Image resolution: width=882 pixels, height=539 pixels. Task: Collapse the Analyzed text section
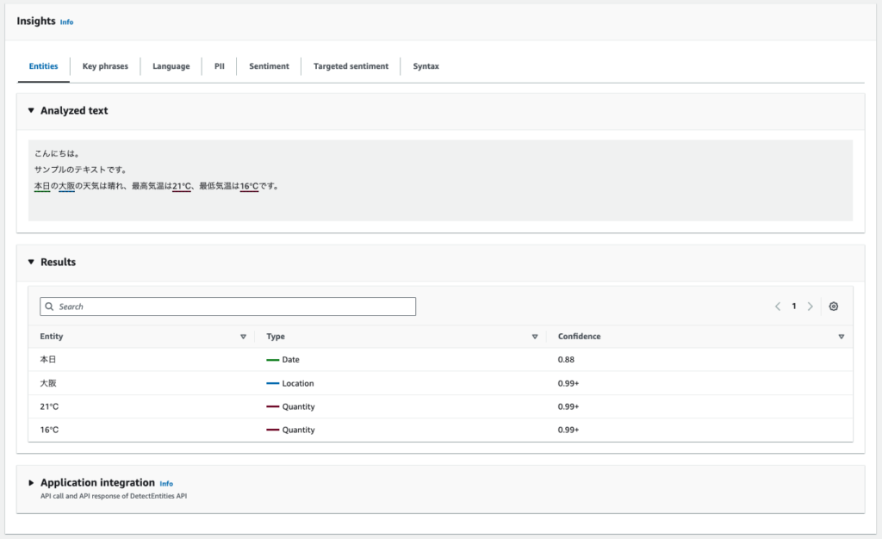31,110
